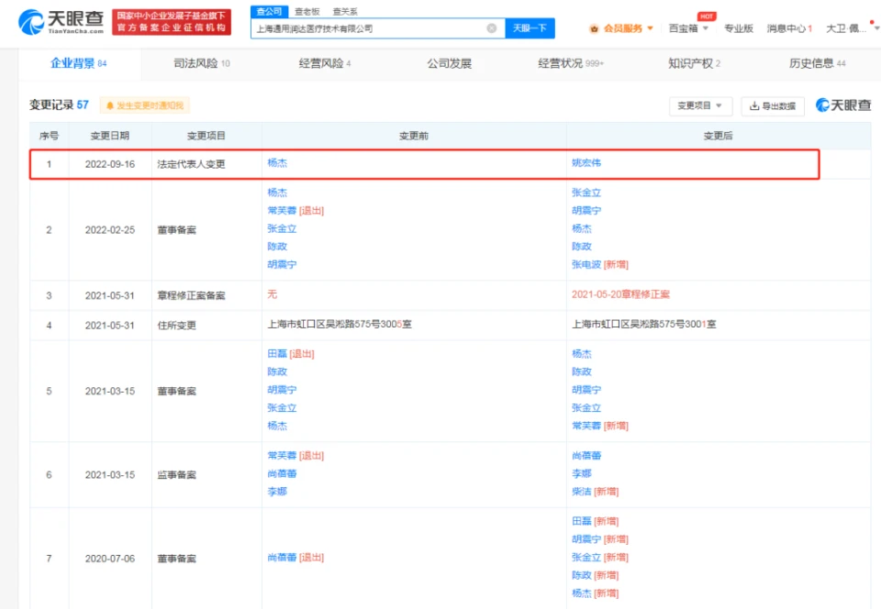Click the bell icon for change notification

point(109,105)
